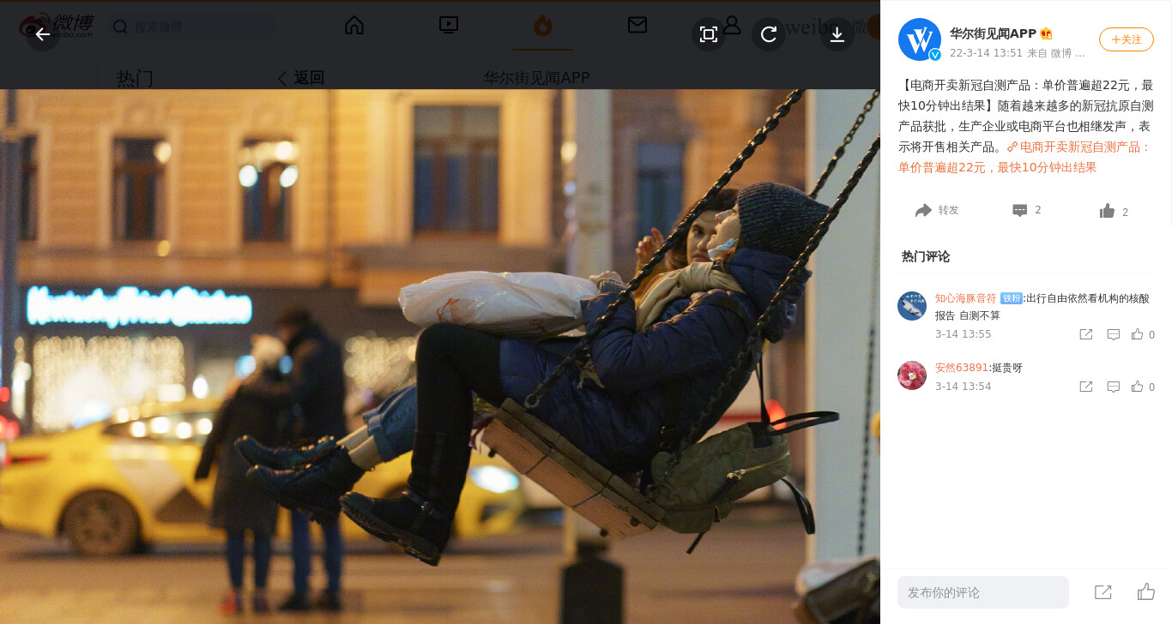The image size is (1172, 624).
Task: Download the image with the download icon
Action: point(837,34)
